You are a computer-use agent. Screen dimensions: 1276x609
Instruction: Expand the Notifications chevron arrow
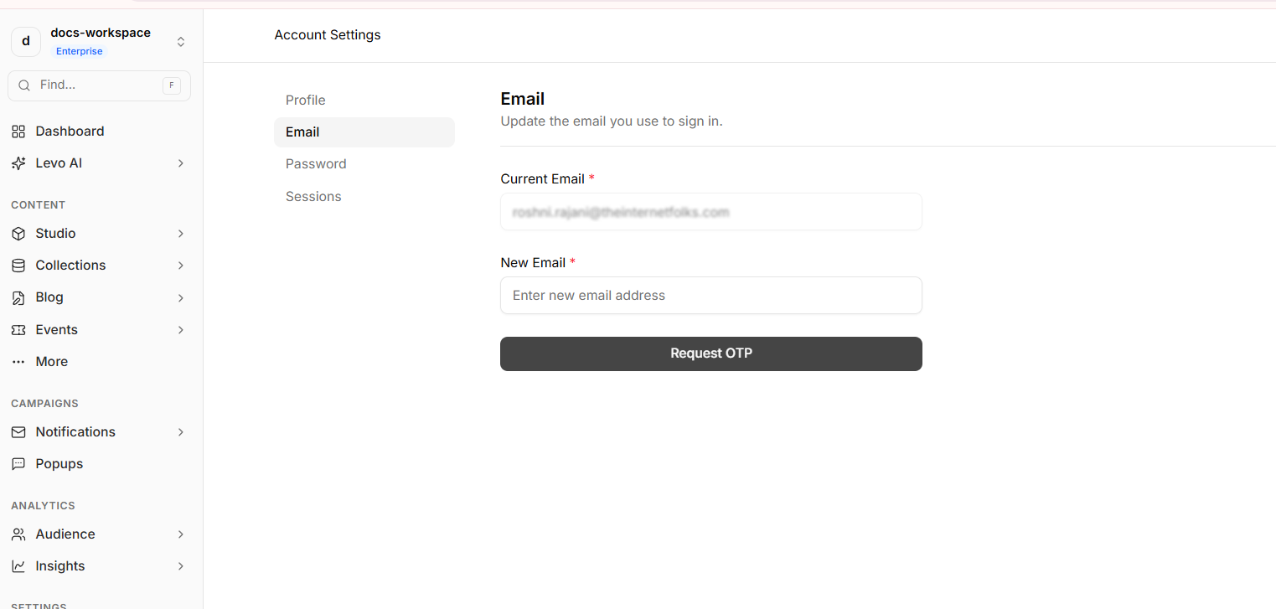point(180,432)
